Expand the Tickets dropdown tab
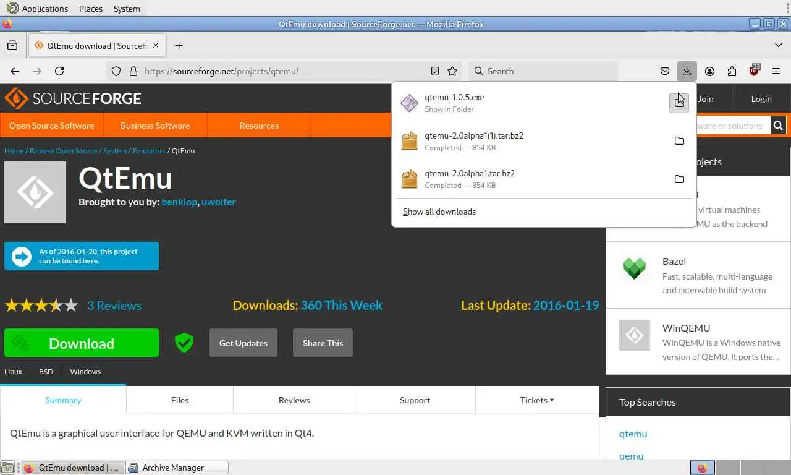791x475 pixels. (x=537, y=400)
